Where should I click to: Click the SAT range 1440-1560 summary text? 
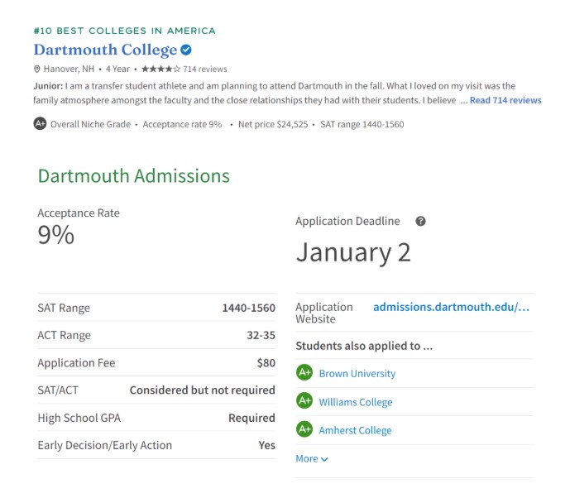[362, 124]
